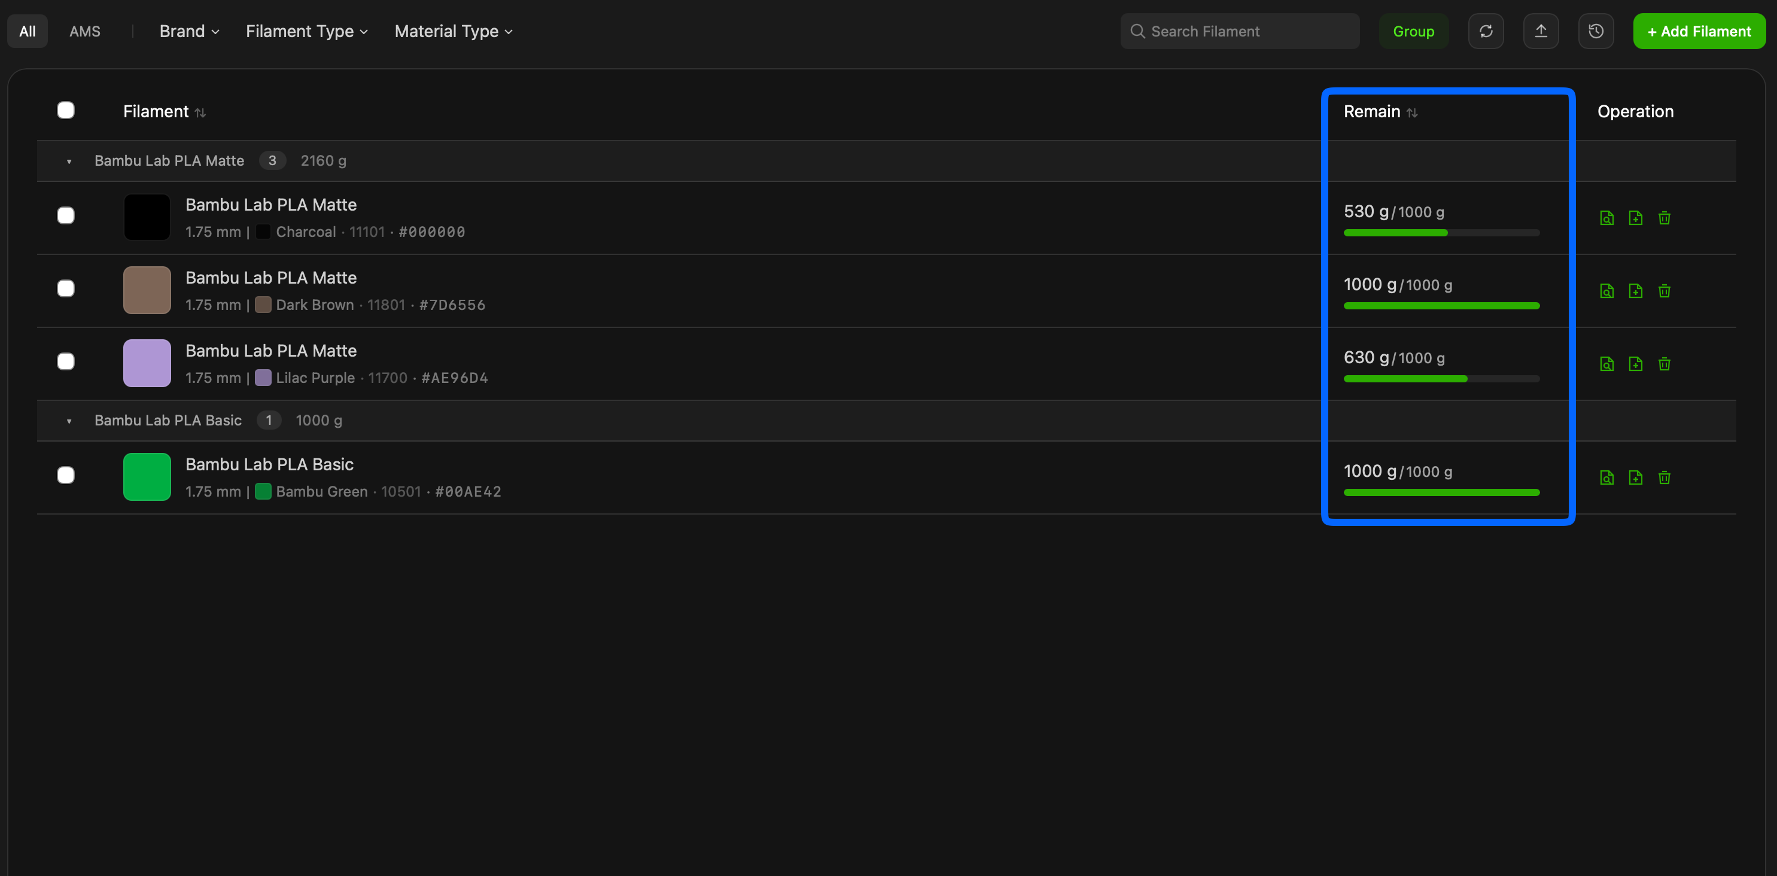Viewport: 1777px width, 876px height.
Task: Click duplicate-add icon for Lilac Purple filament
Action: [1636, 364]
